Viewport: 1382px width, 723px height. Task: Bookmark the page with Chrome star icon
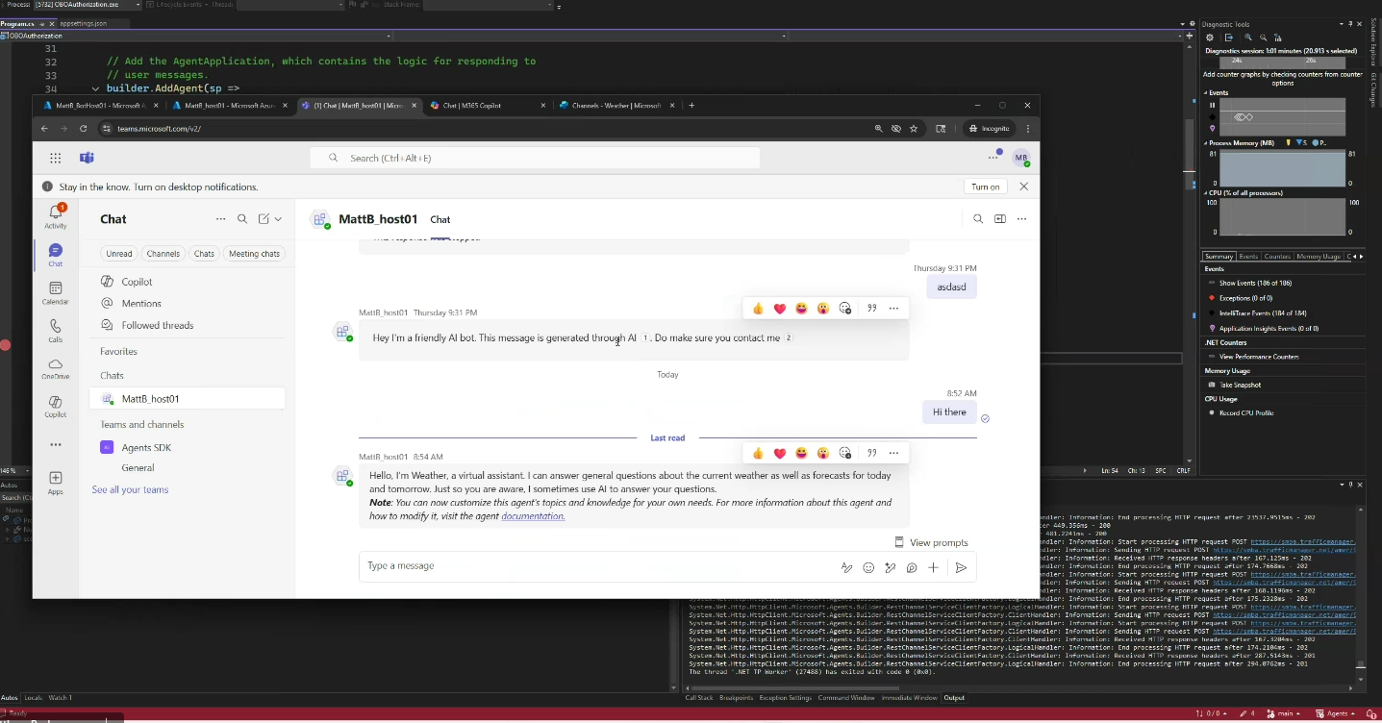coord(914,128)
